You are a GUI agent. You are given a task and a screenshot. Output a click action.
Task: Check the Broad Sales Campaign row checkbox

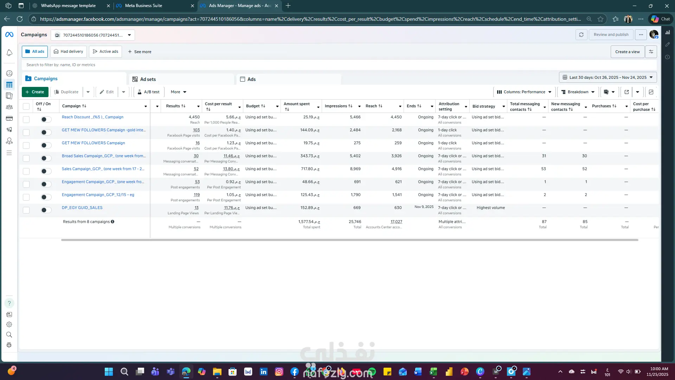(x=26, y=158)
